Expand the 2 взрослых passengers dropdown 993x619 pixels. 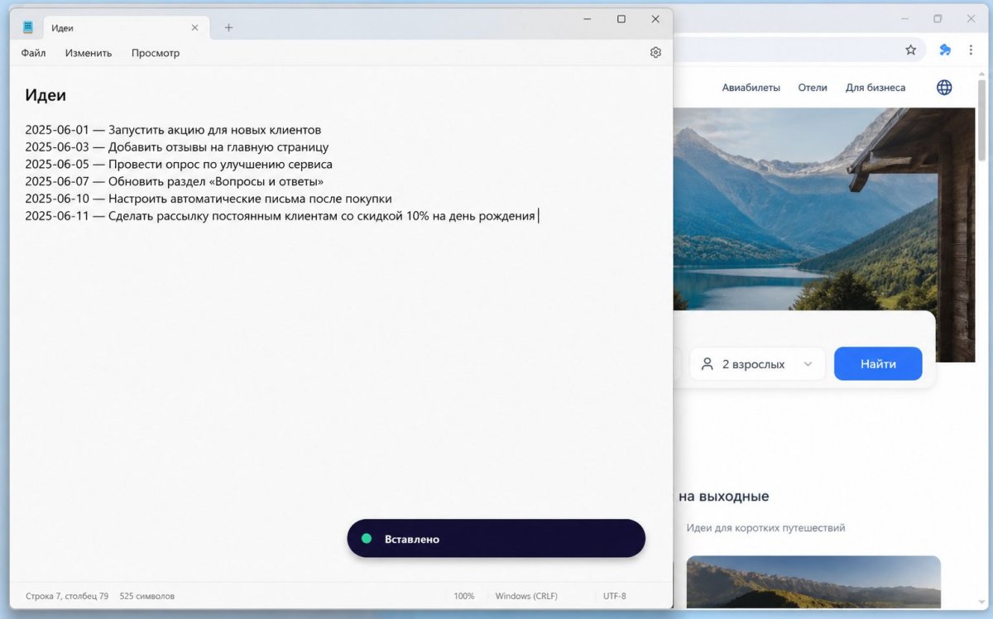[757, 364]
